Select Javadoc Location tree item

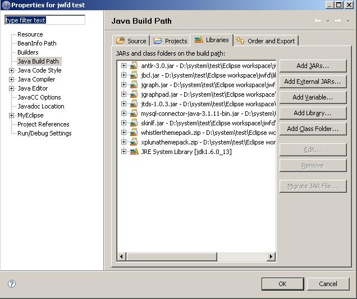point(41,106)
